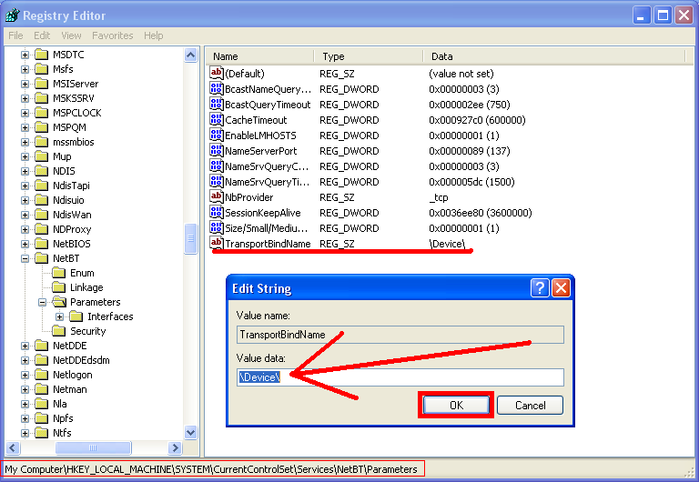Maximize the Registry Editor window

click(663, 15)
